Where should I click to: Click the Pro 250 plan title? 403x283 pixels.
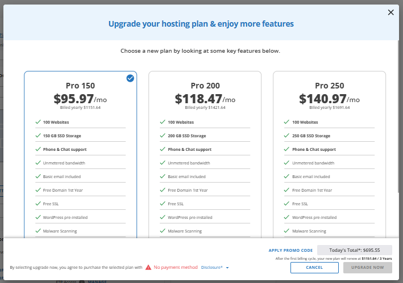coord(330,86)
